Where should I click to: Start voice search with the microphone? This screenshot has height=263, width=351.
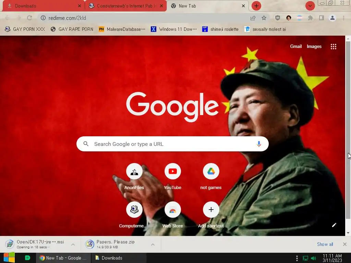[259, 144]
